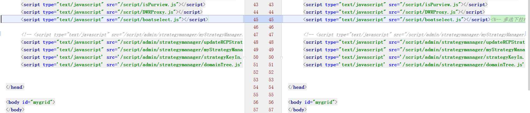Click the body id="mygrid" tag in left pane
Screen dimensions: 530x113
(x=30, y=102)
